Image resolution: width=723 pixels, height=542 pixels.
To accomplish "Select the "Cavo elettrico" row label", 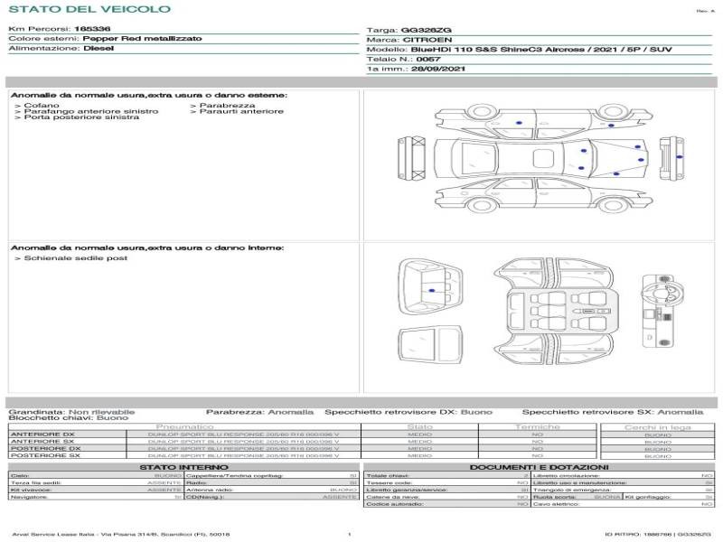I will pyautogui.click(x=555, y=504).
